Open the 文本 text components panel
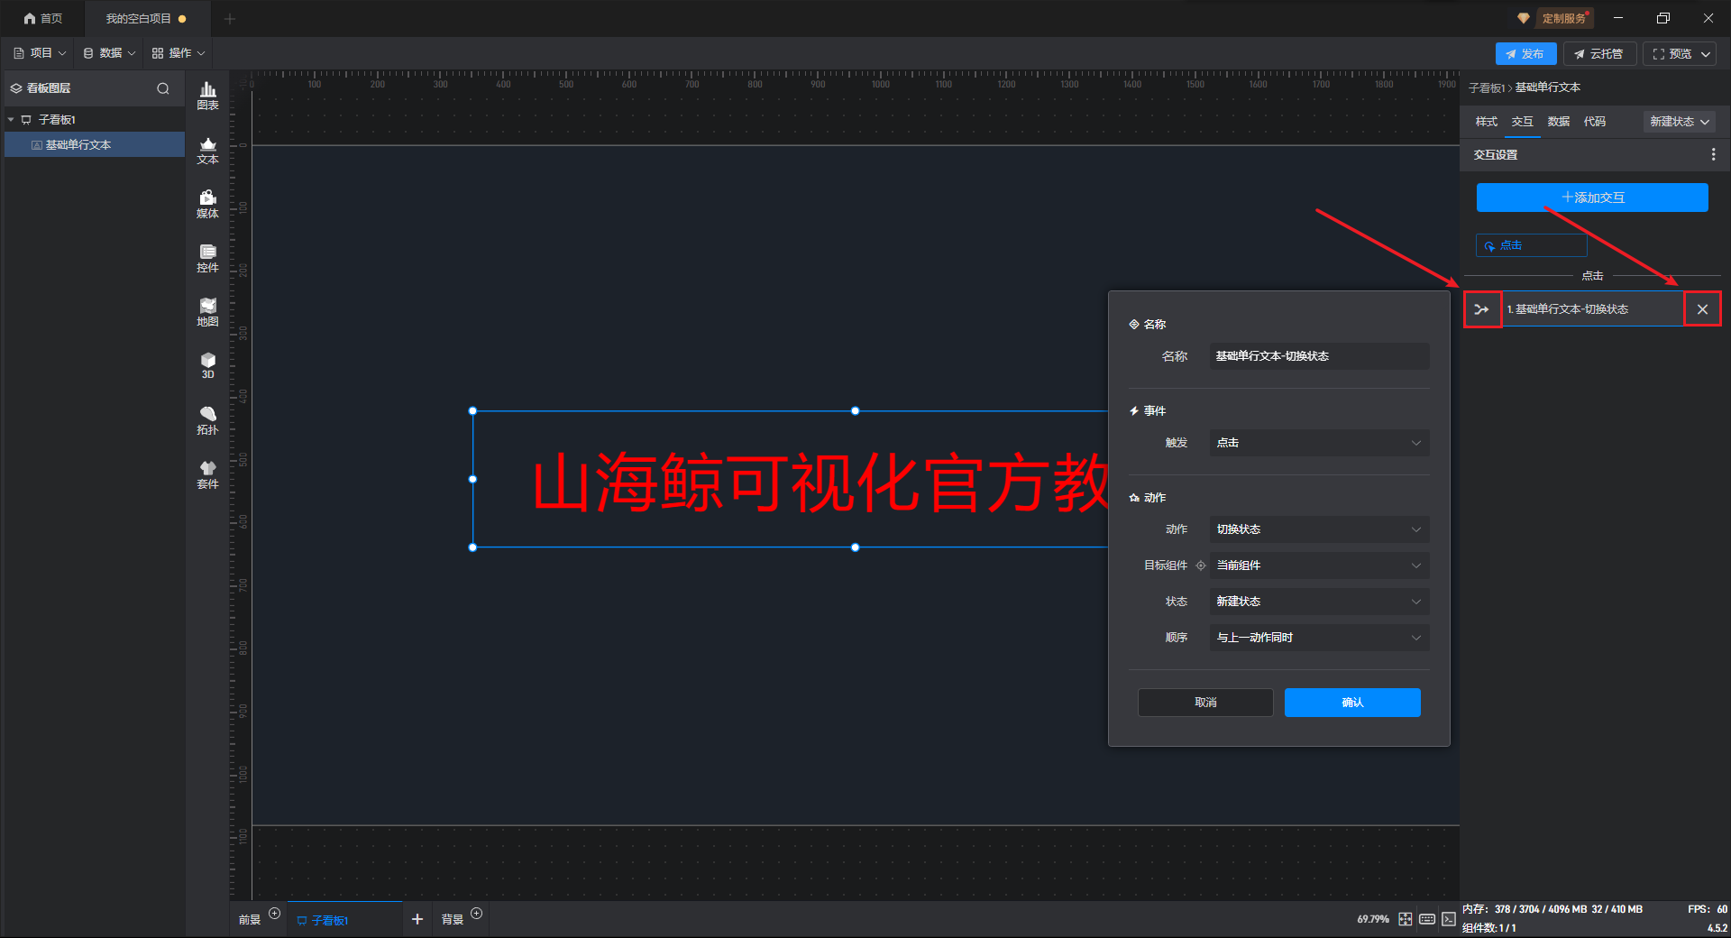This screenshot has height=938, width=1731. [207, 150]
